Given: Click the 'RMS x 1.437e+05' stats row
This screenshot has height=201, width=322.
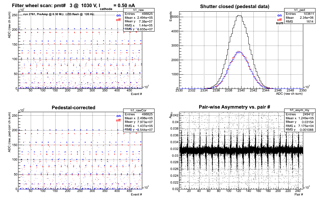Looking at the screenshot, I should click(x=139, y=126).
